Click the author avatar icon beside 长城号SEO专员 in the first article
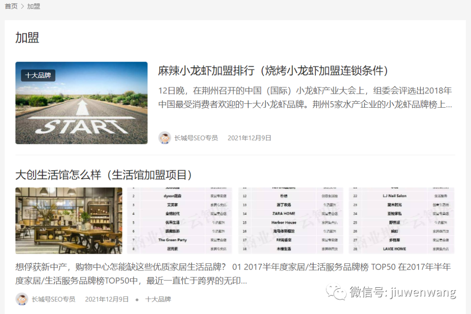The height and width of the screenshot is (314, 471). pos(164,137)
